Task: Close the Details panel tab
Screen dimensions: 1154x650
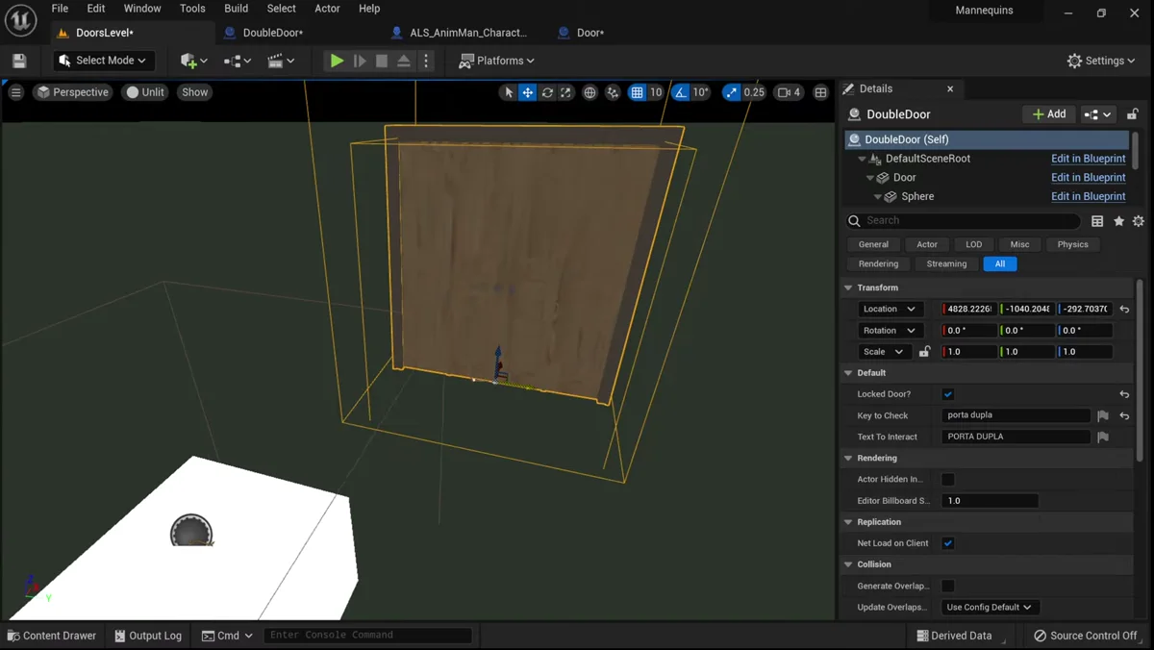Action: [950, 88]
